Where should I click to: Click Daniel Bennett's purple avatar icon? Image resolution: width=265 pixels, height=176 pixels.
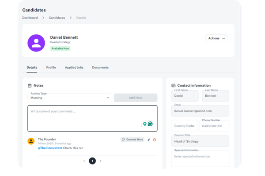click(x=36, y=43)
